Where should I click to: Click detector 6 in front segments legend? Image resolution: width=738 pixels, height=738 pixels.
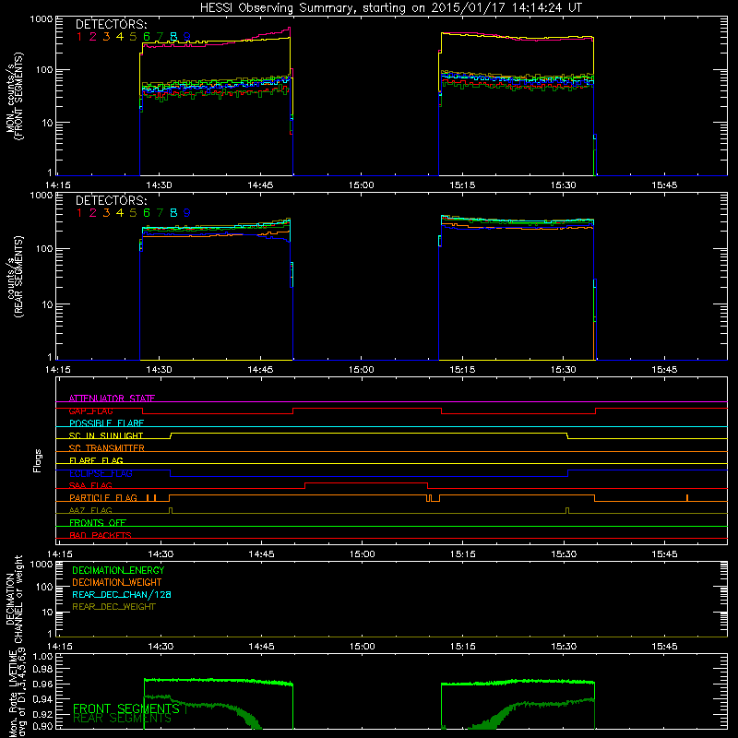click(147, 37)
